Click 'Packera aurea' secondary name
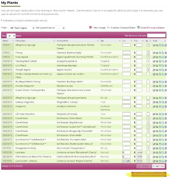This screenshot has width=170, height=180. (x=65, y=86)
